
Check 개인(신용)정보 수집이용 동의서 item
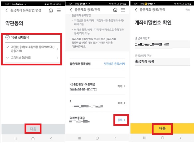[8, 47]
